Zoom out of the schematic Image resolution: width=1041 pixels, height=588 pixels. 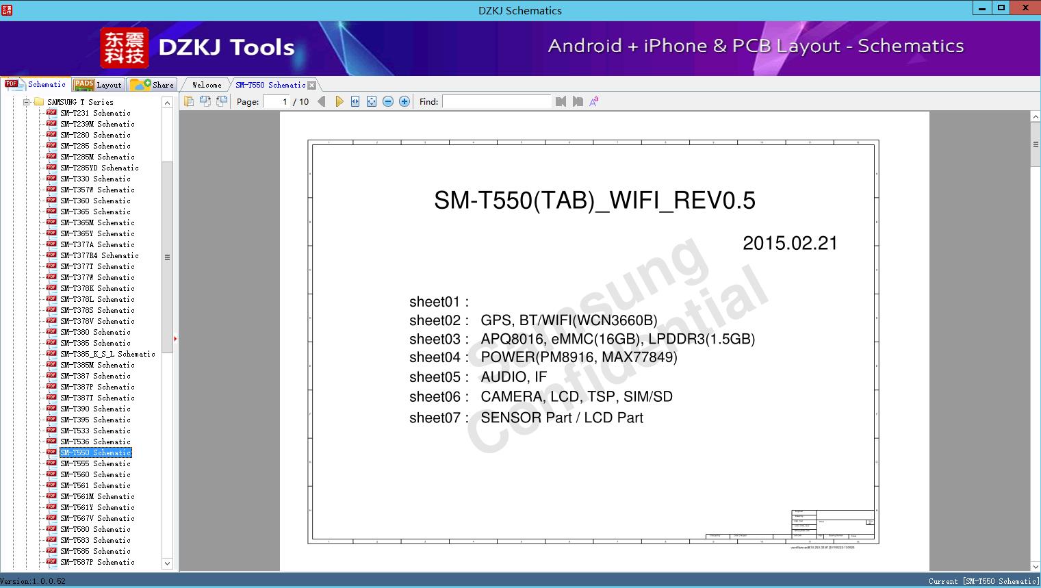pyautogui.click(x=388, y=101)
